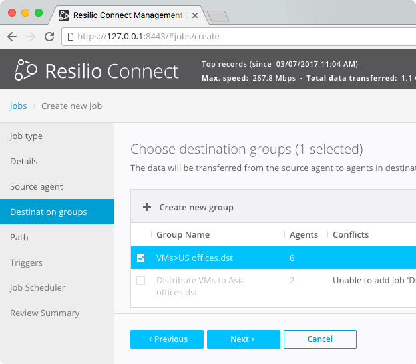416x364 pixels.
Task: Click the Previous button
Action: 167,339
